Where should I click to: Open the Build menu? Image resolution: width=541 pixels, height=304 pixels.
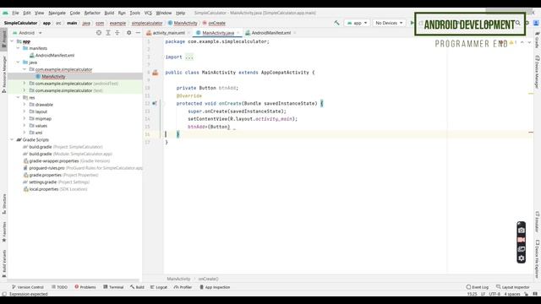coord(109,13)
